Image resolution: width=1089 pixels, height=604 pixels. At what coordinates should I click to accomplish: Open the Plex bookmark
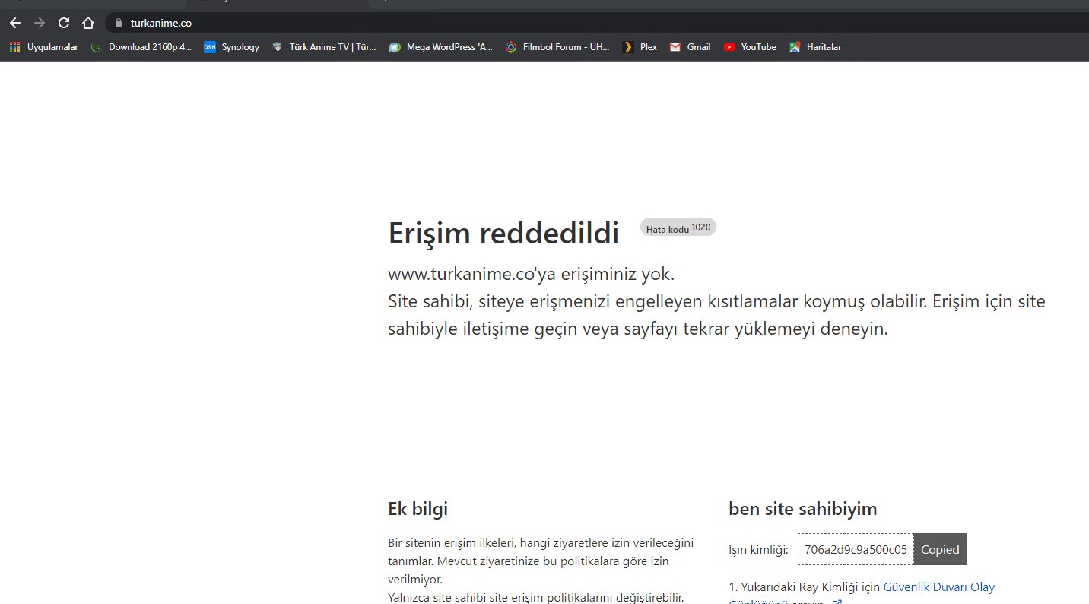640,47
